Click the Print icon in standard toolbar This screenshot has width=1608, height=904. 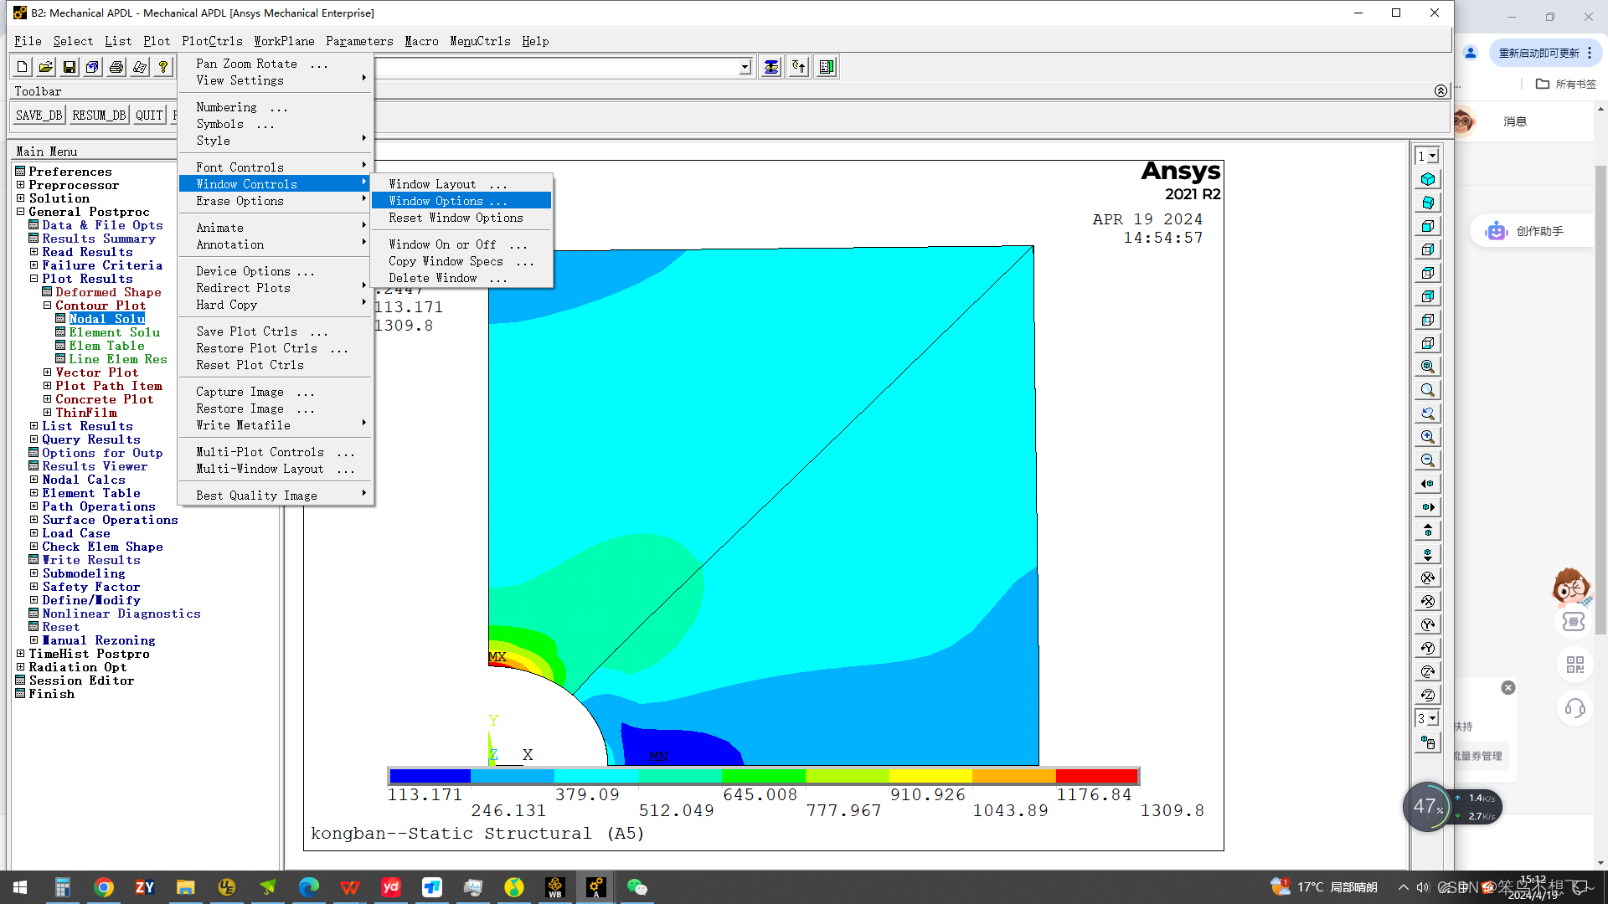116,67
